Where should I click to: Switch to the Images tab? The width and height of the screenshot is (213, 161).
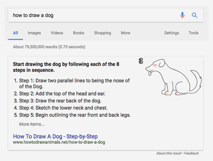tap(34, 33)
